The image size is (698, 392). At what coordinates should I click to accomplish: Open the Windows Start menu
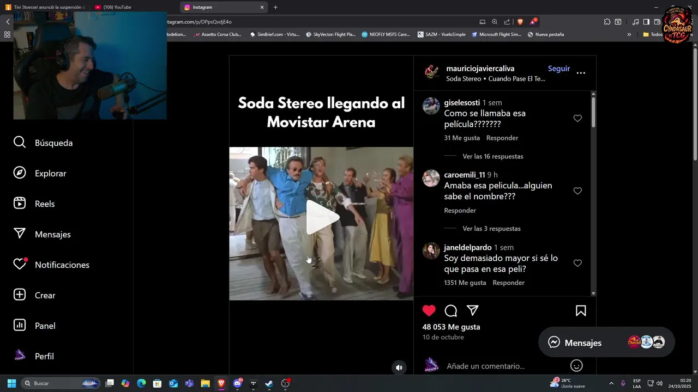(11, 383)
